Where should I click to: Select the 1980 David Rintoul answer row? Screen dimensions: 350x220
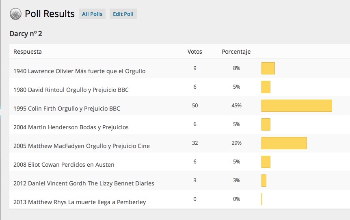point(71,90)
